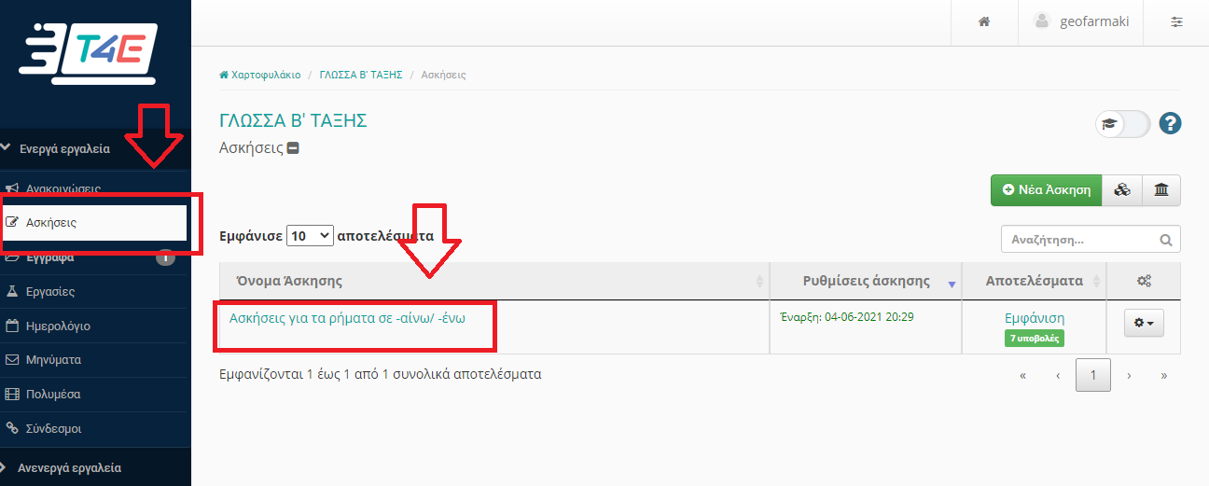Open the results-per-page dropdown showing 10
Viewport: 1209px width, 486px height.
[310, 236]
